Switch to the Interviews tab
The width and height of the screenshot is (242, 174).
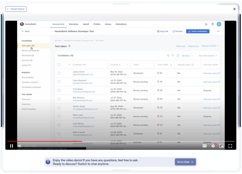click(73, 24)
